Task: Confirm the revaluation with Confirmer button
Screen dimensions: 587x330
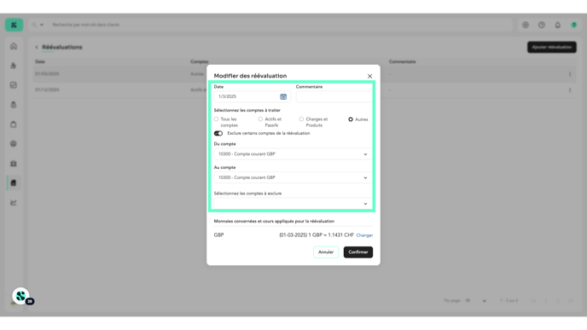Action: point(358,252)
